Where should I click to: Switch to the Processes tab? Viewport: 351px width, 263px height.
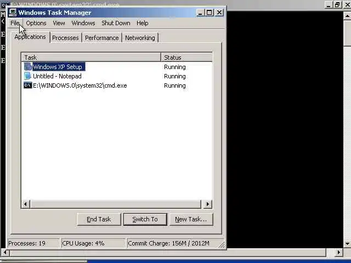pos(65,38)
